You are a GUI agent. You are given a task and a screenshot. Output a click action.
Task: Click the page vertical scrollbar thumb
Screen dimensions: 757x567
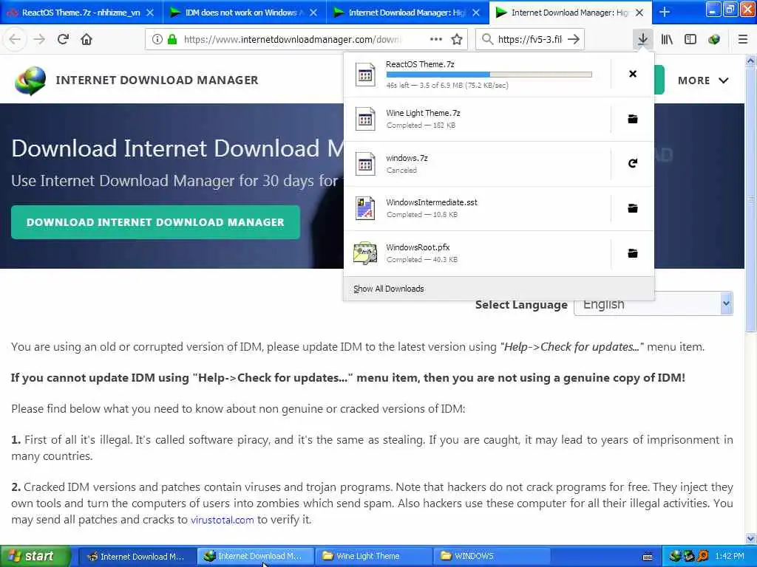750,198
